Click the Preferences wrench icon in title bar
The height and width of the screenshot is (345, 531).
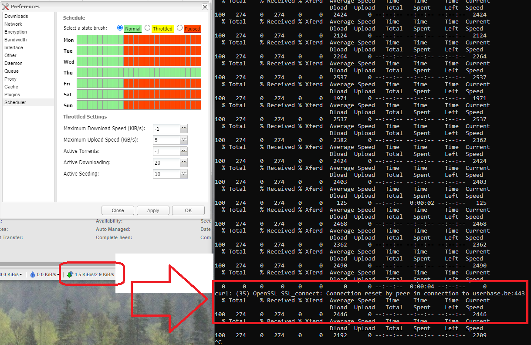(x=6, y=7)
